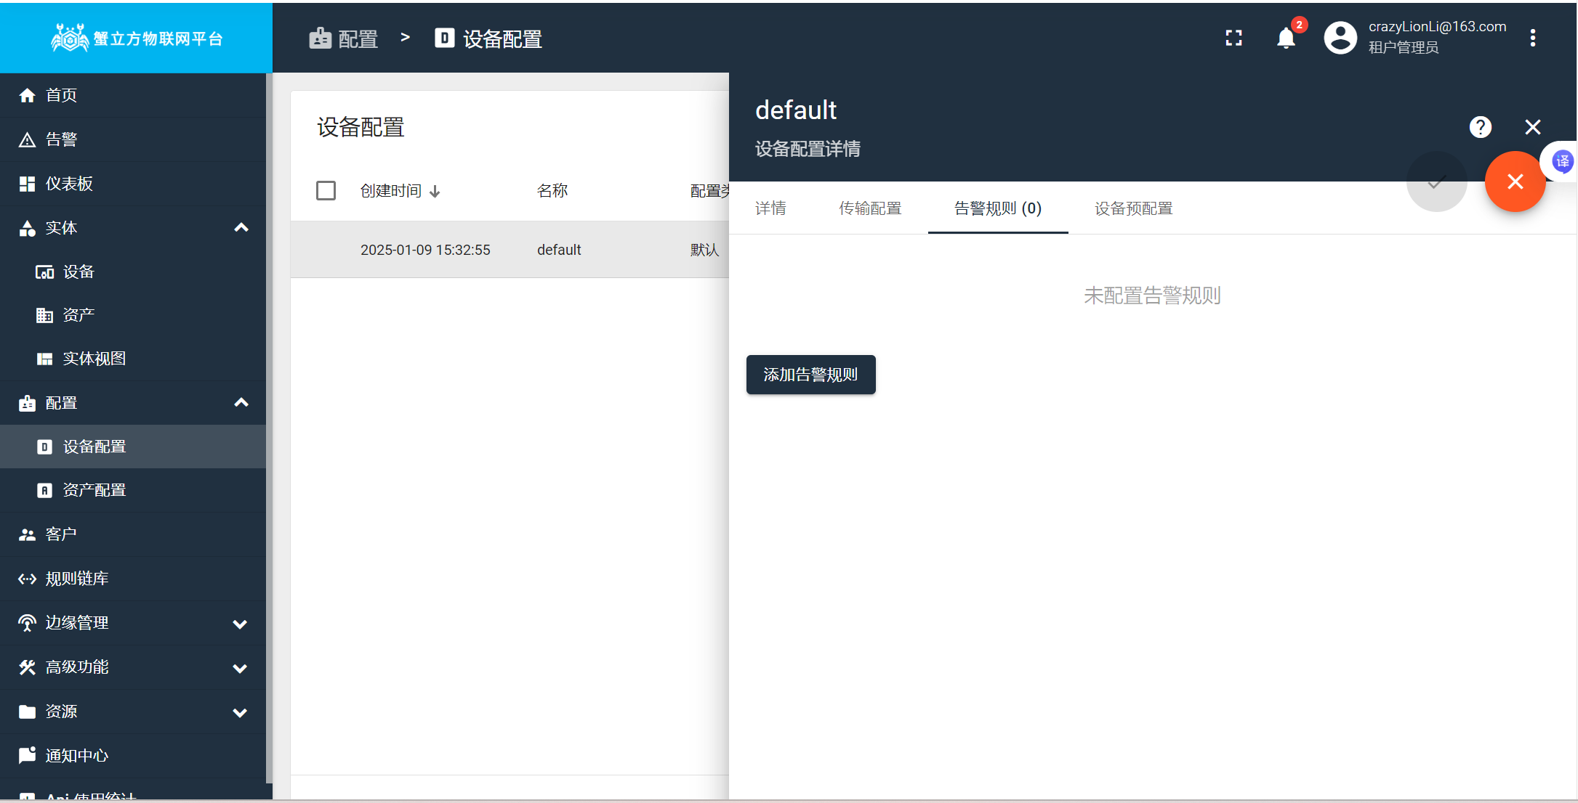Click crazyLionLi@163.com account name
Screen dimensions: 1578x803
1437,27
